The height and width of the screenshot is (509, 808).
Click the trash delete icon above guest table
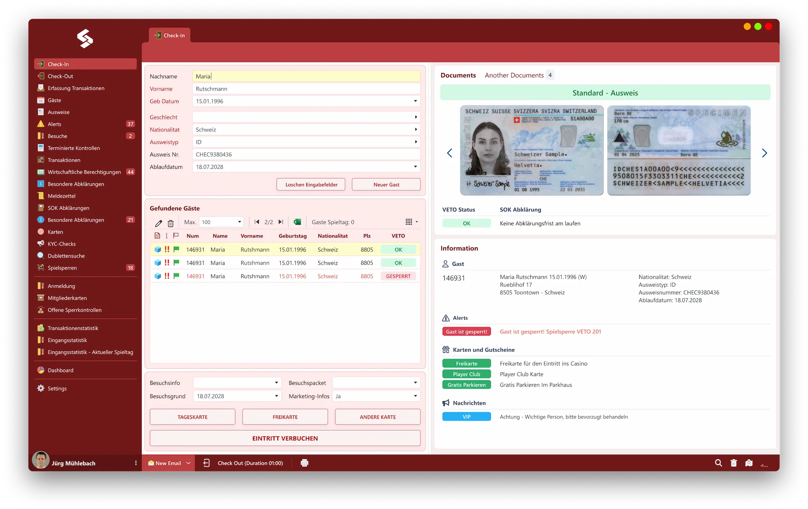170,223
